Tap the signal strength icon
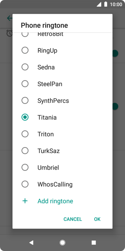The width and height of the screenshot is (125, 251). coord(99,4)
